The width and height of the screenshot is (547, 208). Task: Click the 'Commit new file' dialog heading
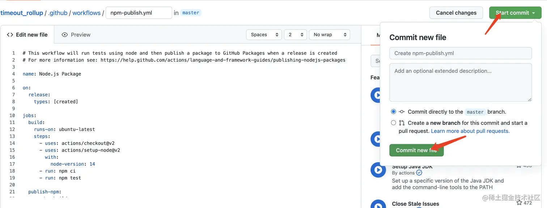click(x=418, y=38)
